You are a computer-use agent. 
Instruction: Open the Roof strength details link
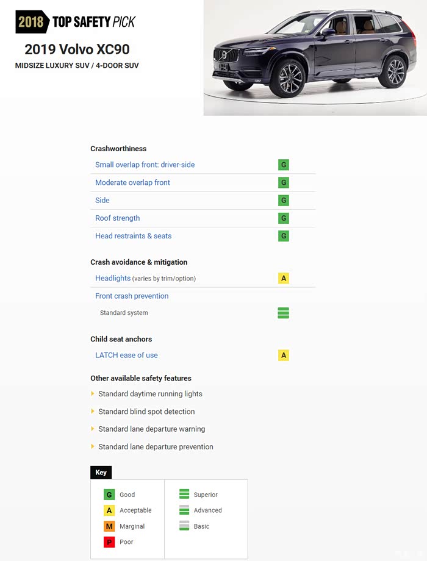(x=117, y=218)
